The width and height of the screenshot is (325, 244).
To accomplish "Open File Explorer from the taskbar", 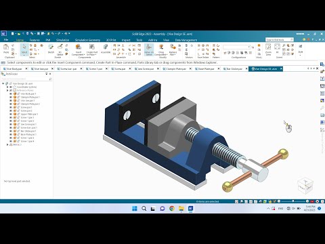I will pyautogui.click(x=181, y=208).
